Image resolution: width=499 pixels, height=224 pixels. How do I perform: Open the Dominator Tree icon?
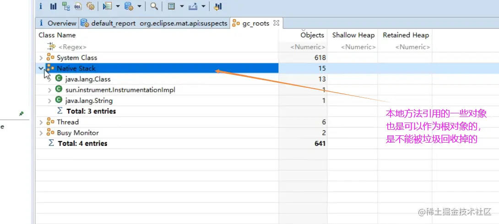66,6
